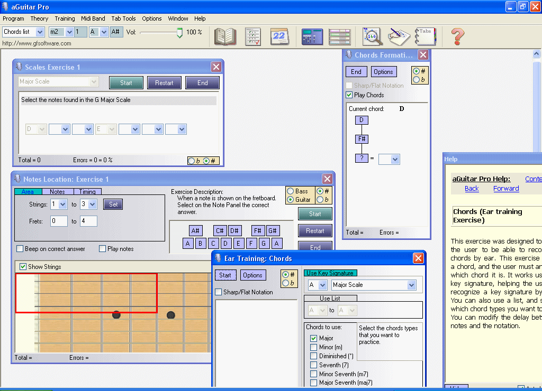The height and width of the screenshot is (391, 542).
Task: Open the m2 interval dropdown
Action: click(x=69, y=32)
